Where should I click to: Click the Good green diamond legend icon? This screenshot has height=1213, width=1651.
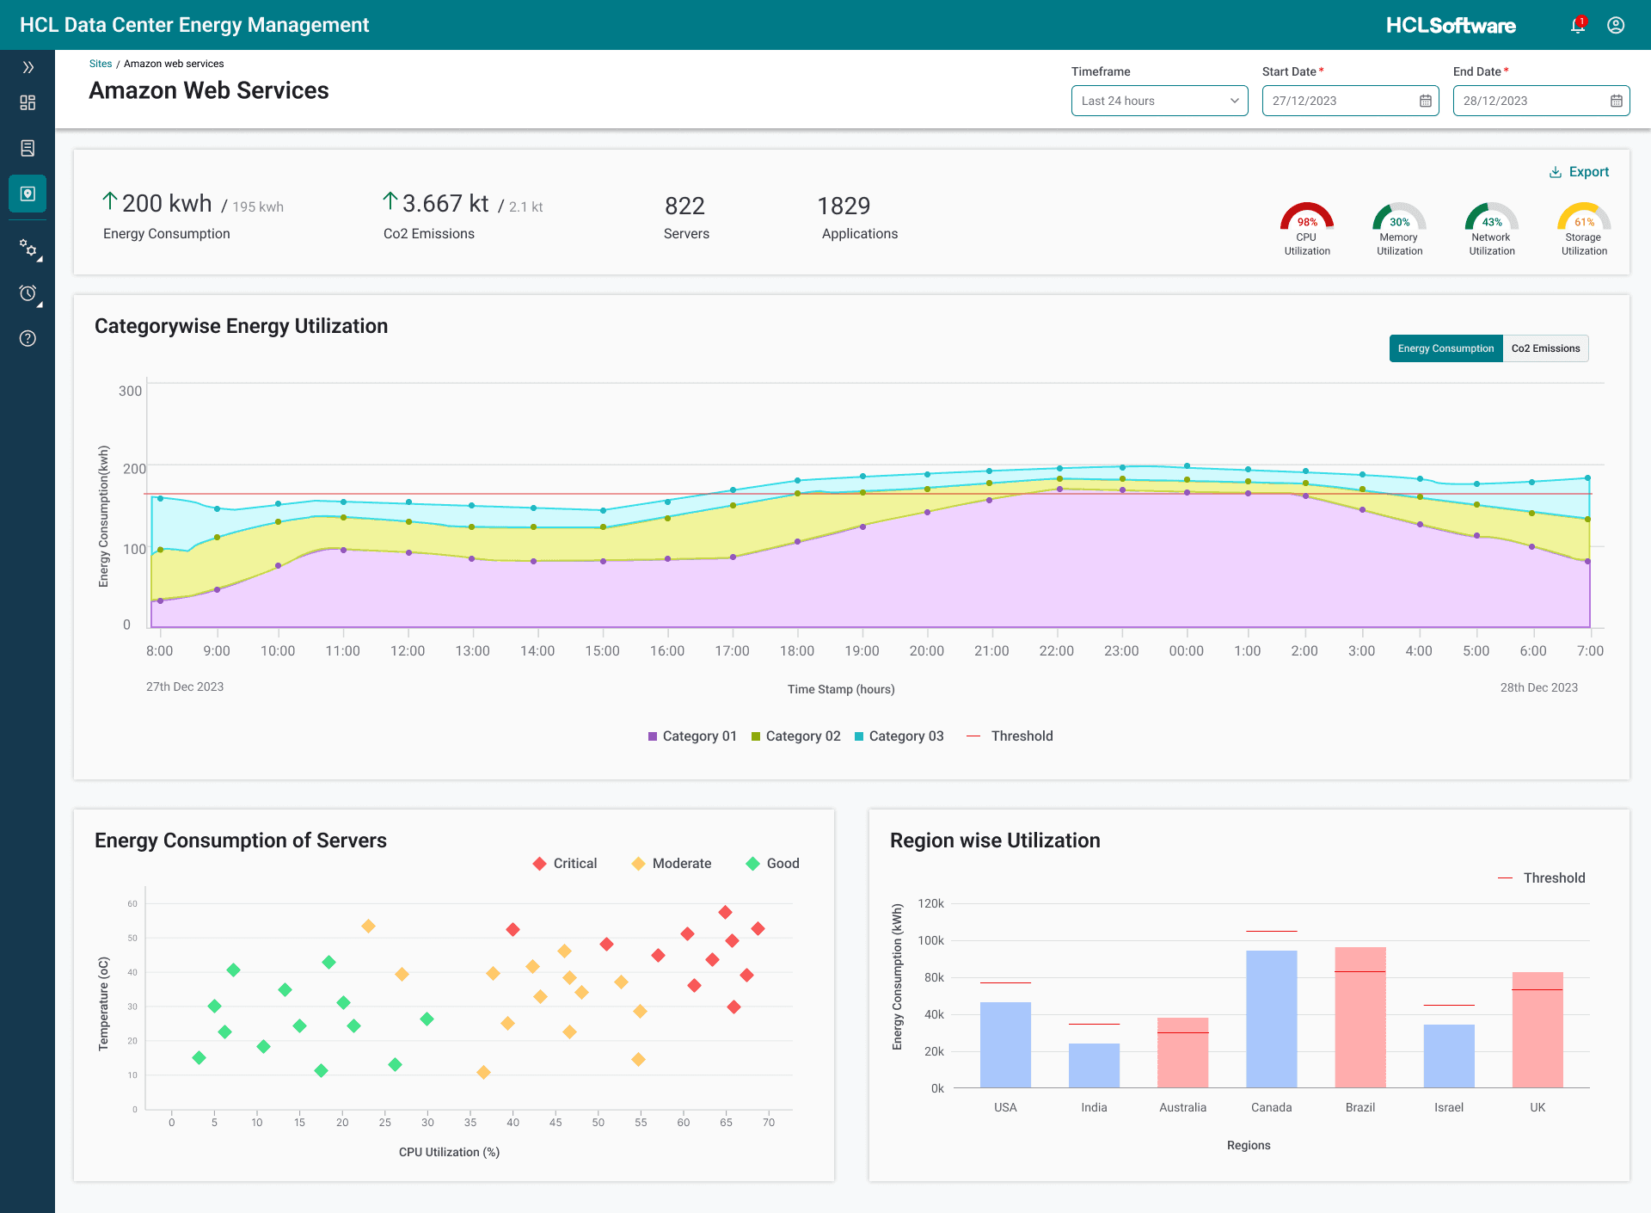click(x=752, y=864)
